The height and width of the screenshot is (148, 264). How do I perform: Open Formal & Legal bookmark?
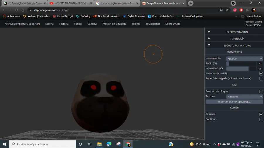click(x=63, y=16)
